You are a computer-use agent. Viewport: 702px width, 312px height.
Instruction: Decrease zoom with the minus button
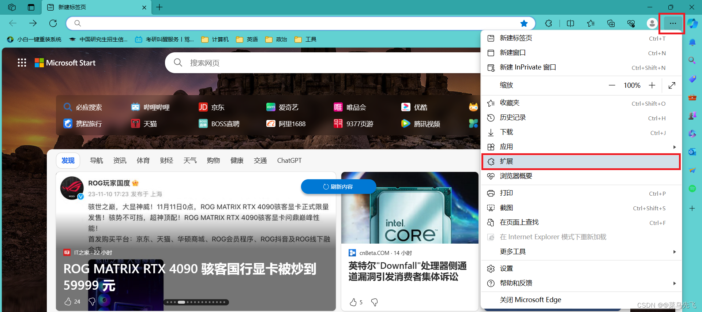click(x=612, y=85)
